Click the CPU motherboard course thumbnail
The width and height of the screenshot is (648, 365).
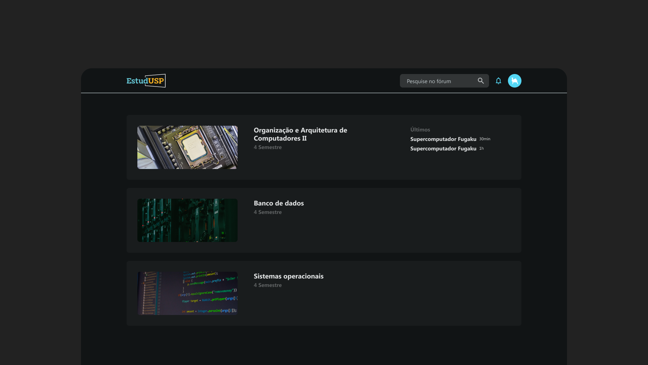pyautogui.click(x=187, y=147)
